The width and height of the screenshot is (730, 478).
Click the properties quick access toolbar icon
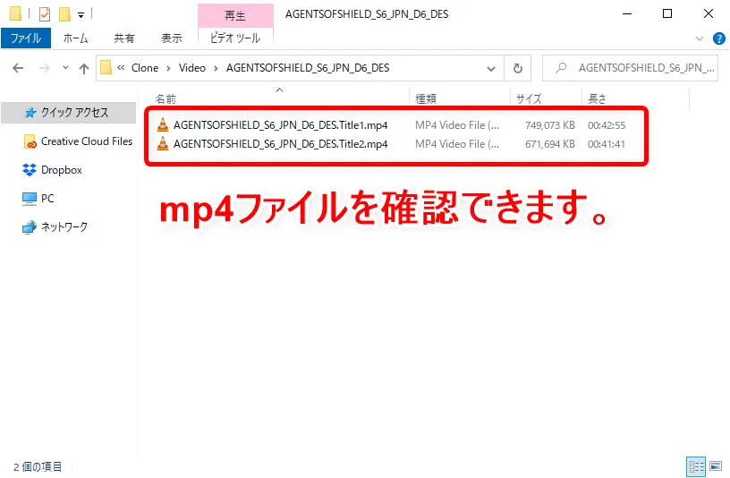44,14
